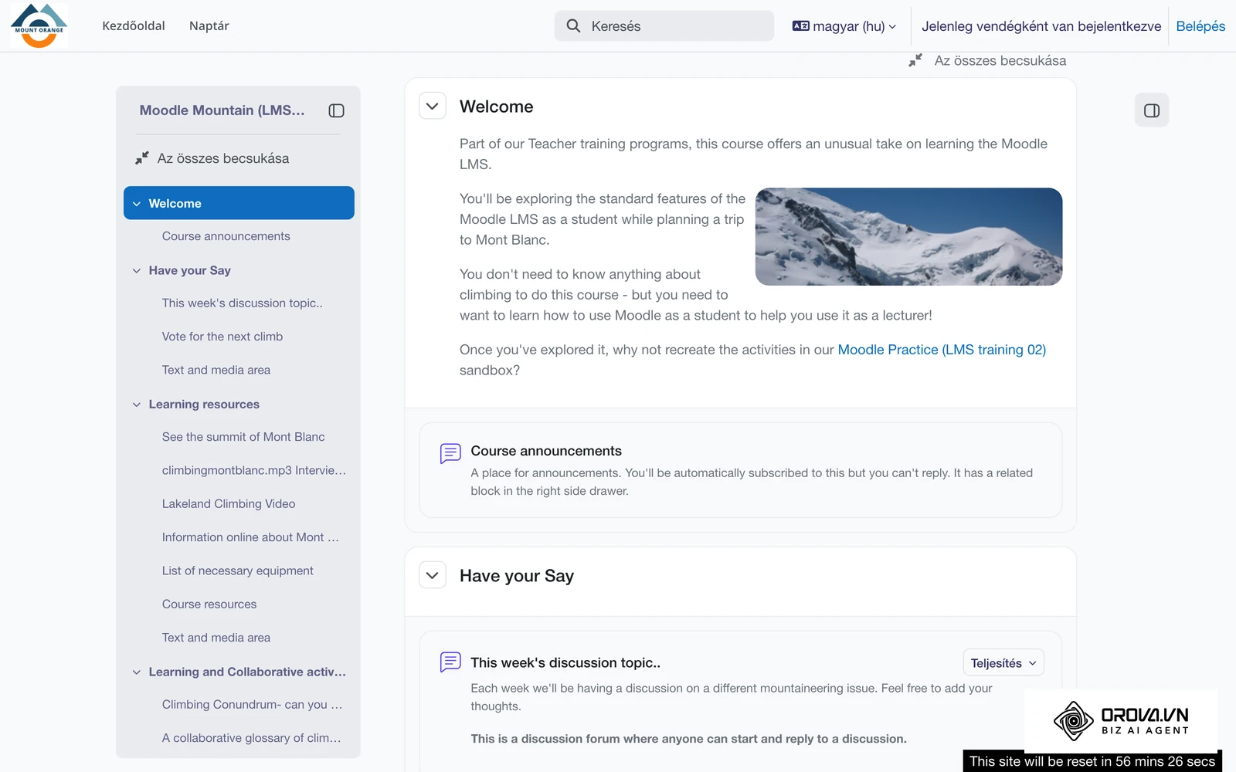The height and width of the screenshot is (772, 1236).
Task: Click the Keresés search input field
Action: tap(664, 25)
